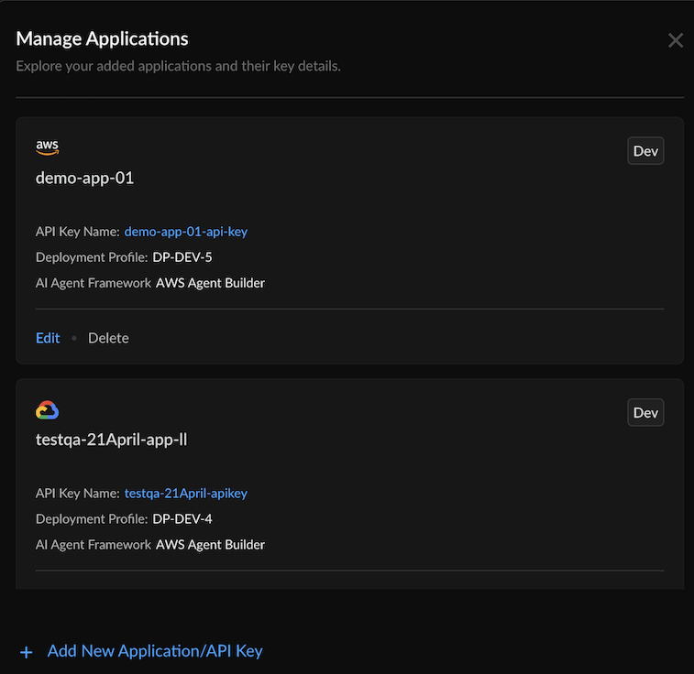Delete the demo-app-01 application
The height and width of the screenshot is (674, 694).
pos(108,338)
